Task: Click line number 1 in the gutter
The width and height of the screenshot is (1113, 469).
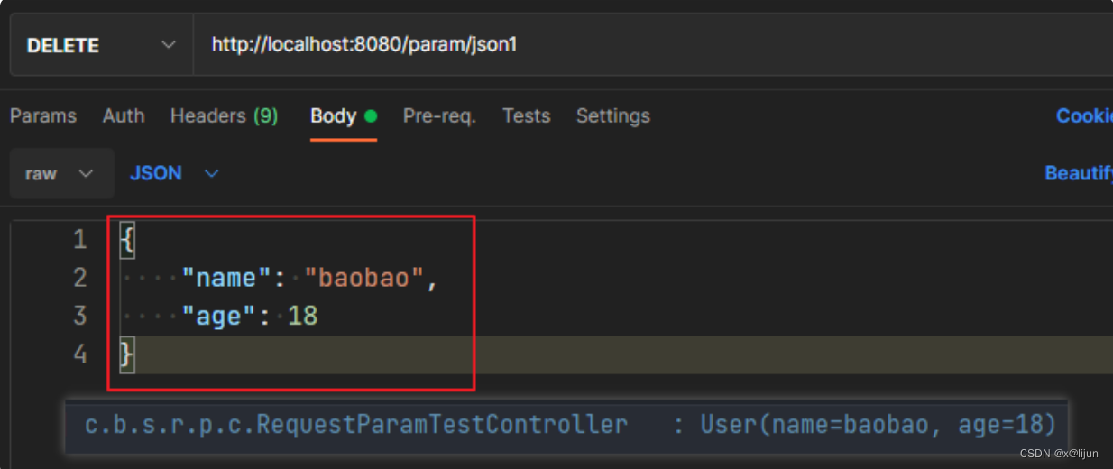Action: coord(80,240)
